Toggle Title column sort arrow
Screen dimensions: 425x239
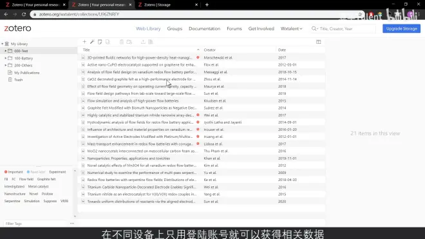pos(198,50)
